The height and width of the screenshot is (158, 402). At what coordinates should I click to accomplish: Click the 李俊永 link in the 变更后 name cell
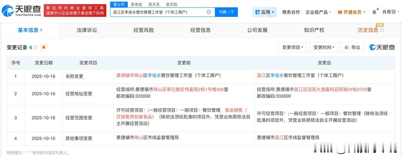(x=277, y=76)
